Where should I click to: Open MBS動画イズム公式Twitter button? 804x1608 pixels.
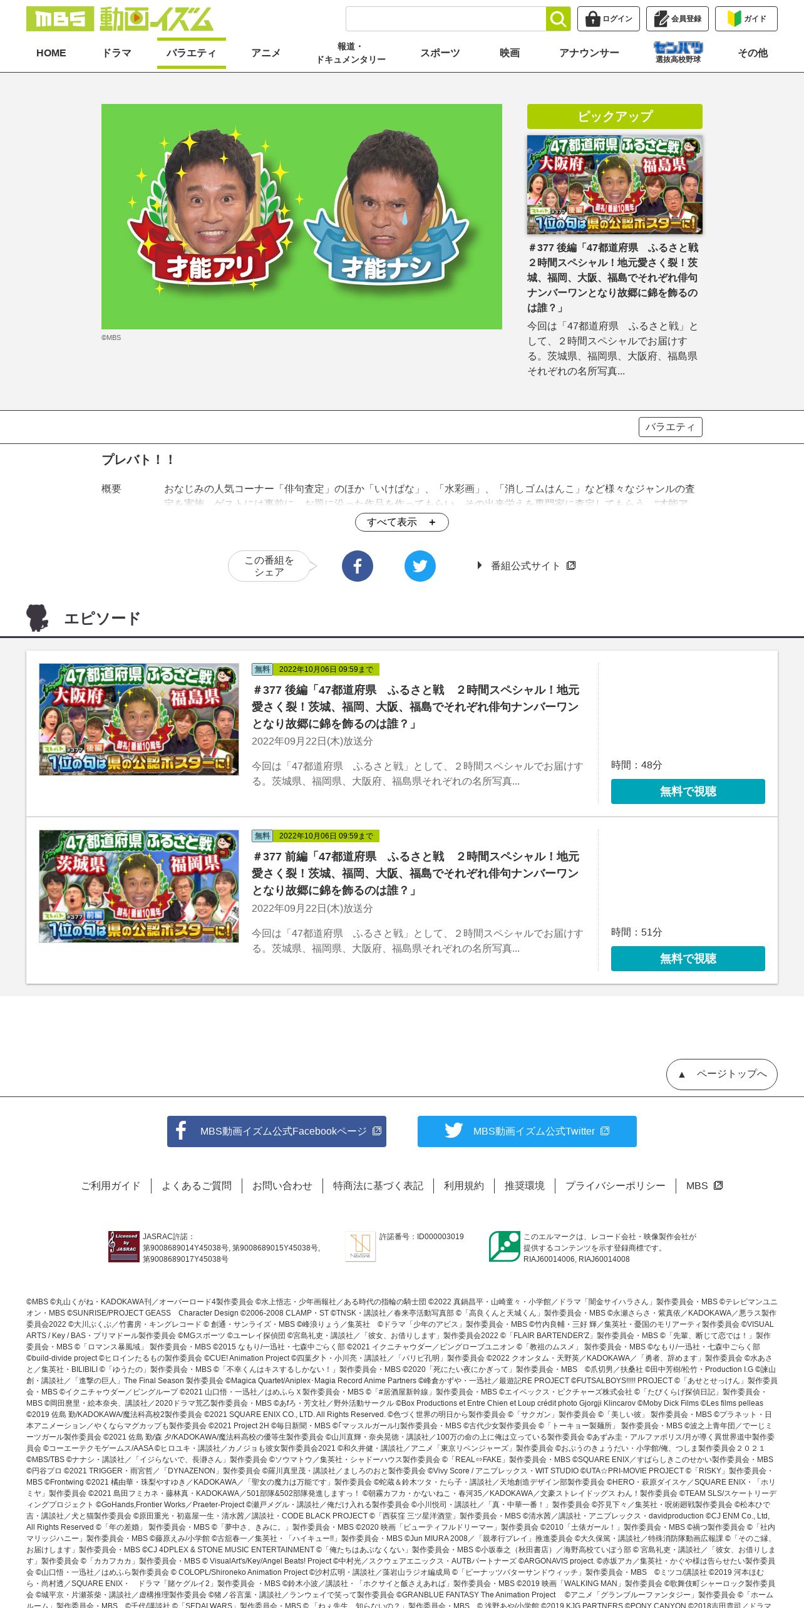(x=527, y=1131)
